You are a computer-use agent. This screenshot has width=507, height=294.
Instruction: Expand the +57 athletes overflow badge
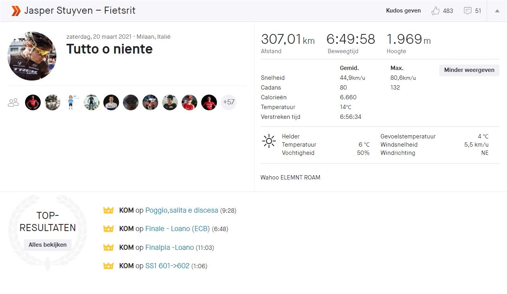coord(229,102)
